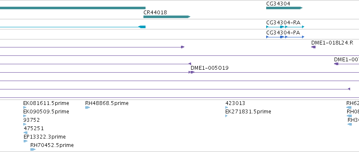Select the DME1-018L24.R arrow marker
359x152 pixels.
313,47
